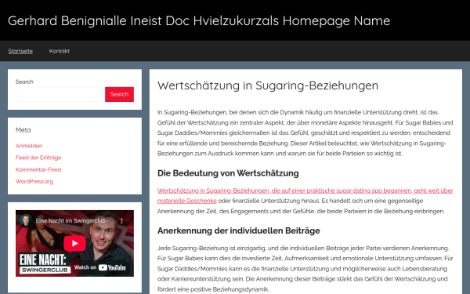Click the article title 'Wertschätzung in Sugaring-Beziehungen'
470x294 pixels.
pos(268,85)
